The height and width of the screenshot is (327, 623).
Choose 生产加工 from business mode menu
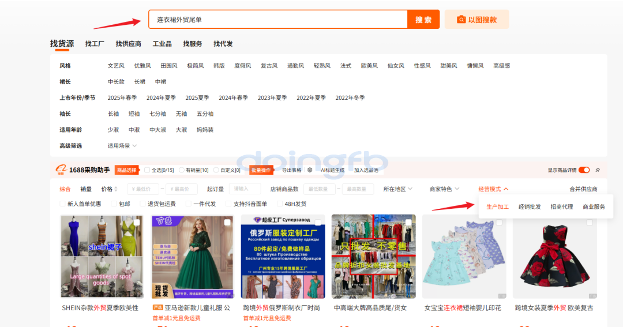[497, 206]
